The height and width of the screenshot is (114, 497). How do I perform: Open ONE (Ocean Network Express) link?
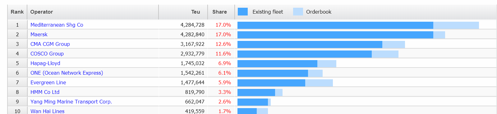[67, 73]
